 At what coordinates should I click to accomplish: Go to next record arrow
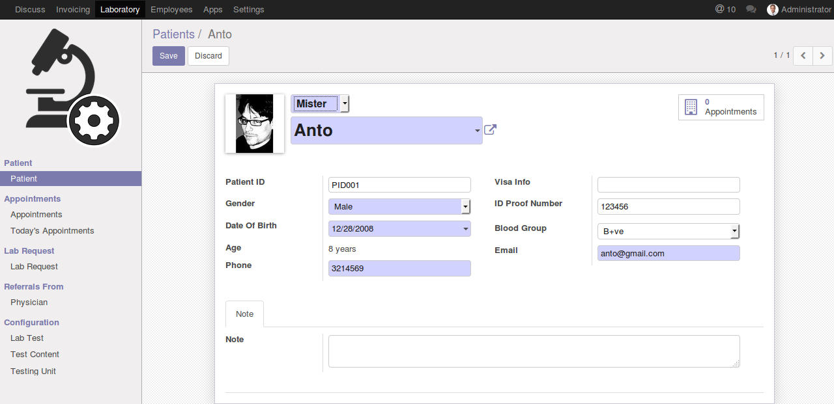pos(822,56)
